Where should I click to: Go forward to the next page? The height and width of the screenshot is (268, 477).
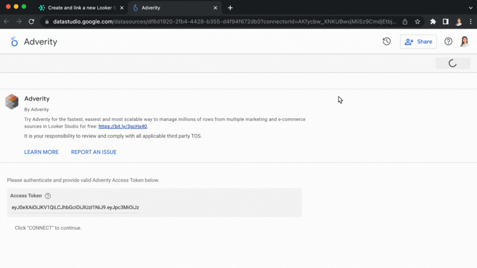click(x=19, y=22)
